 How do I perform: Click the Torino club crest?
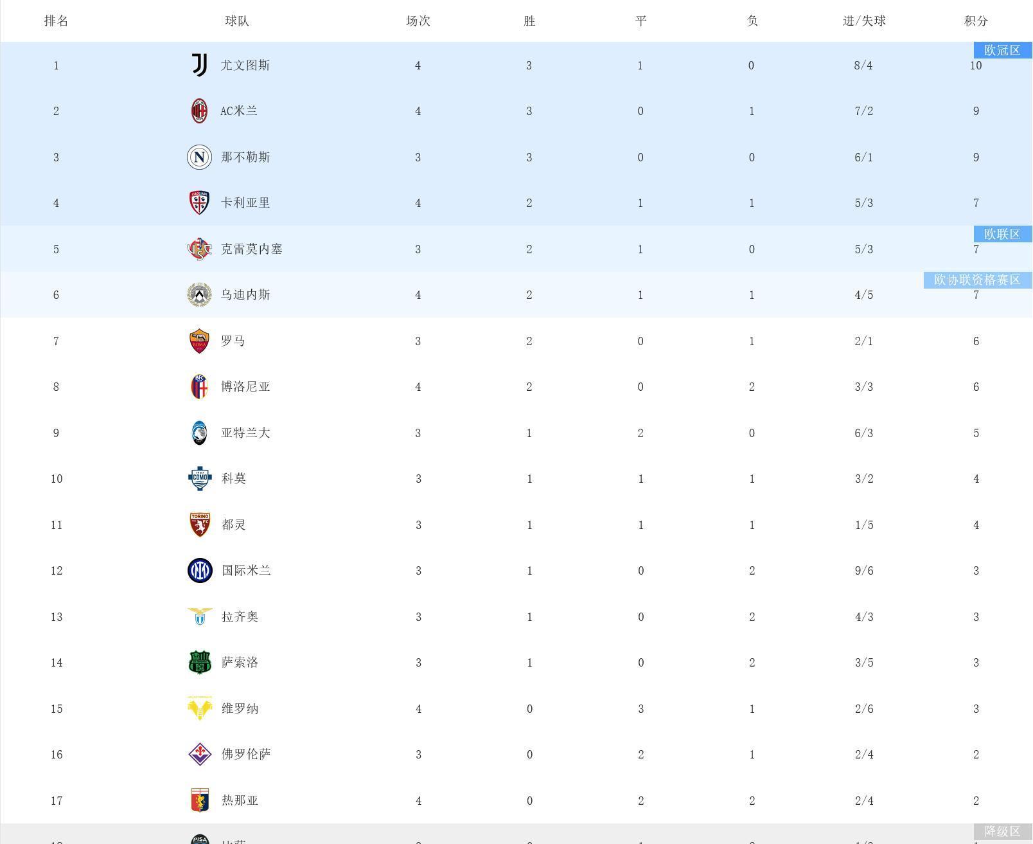point(200,525)
